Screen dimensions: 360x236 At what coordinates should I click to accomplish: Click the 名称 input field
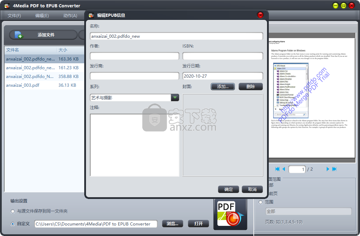click(x=176, y=36)
